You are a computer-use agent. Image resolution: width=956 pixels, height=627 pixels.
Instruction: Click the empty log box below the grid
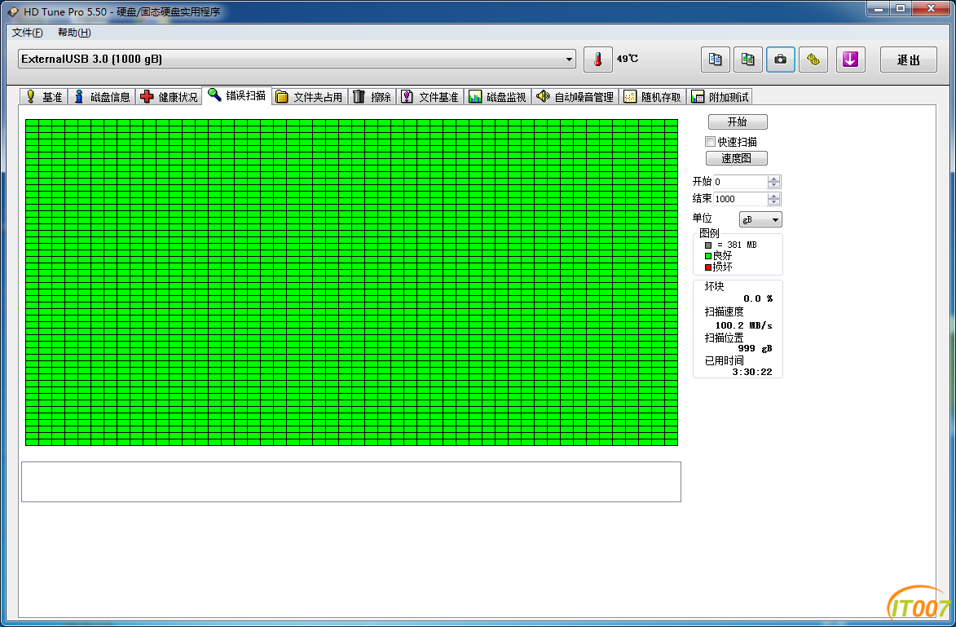click(351, 482)
